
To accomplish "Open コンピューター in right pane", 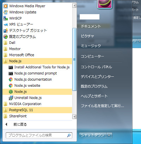I will pos(92,56).
